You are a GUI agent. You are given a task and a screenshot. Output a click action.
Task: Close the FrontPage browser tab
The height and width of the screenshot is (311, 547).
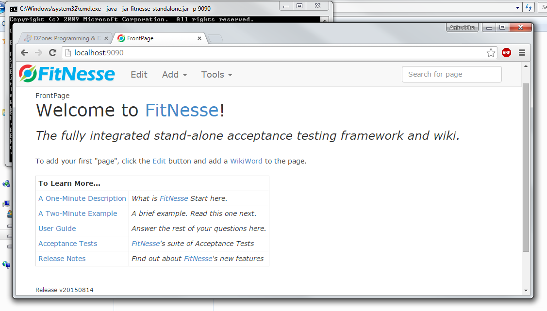click(x=199, y=38)
